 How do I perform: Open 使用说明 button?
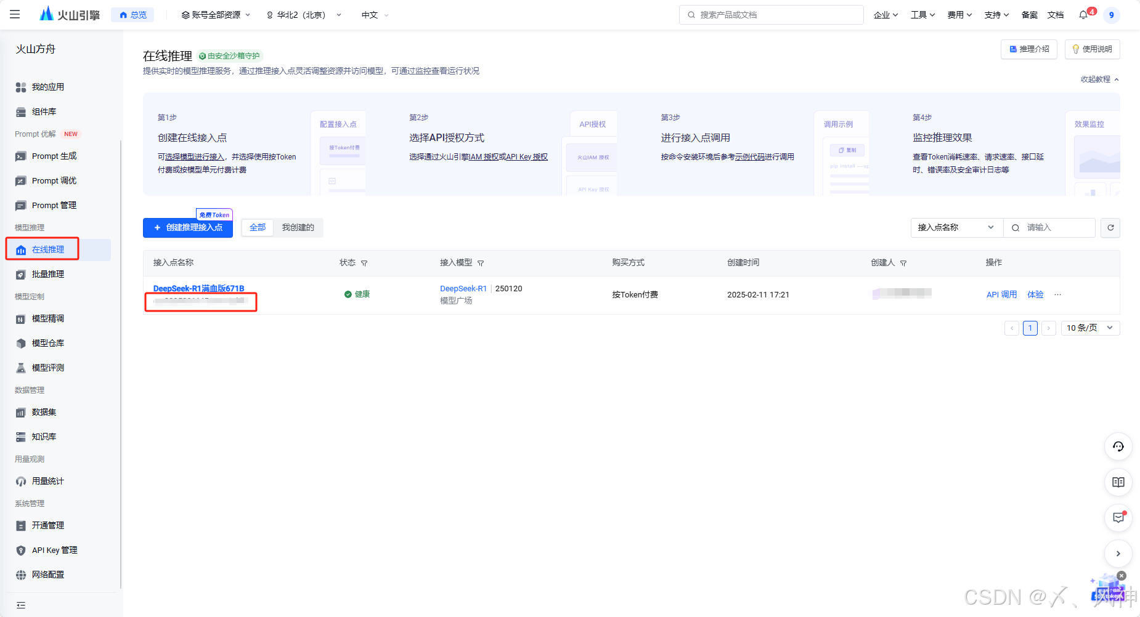[1092, 49]
